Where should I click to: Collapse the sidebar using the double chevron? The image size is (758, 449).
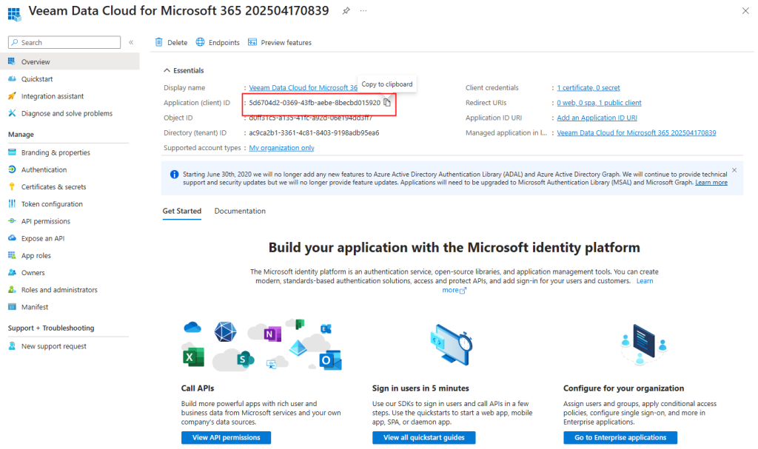tap(131, 42)
